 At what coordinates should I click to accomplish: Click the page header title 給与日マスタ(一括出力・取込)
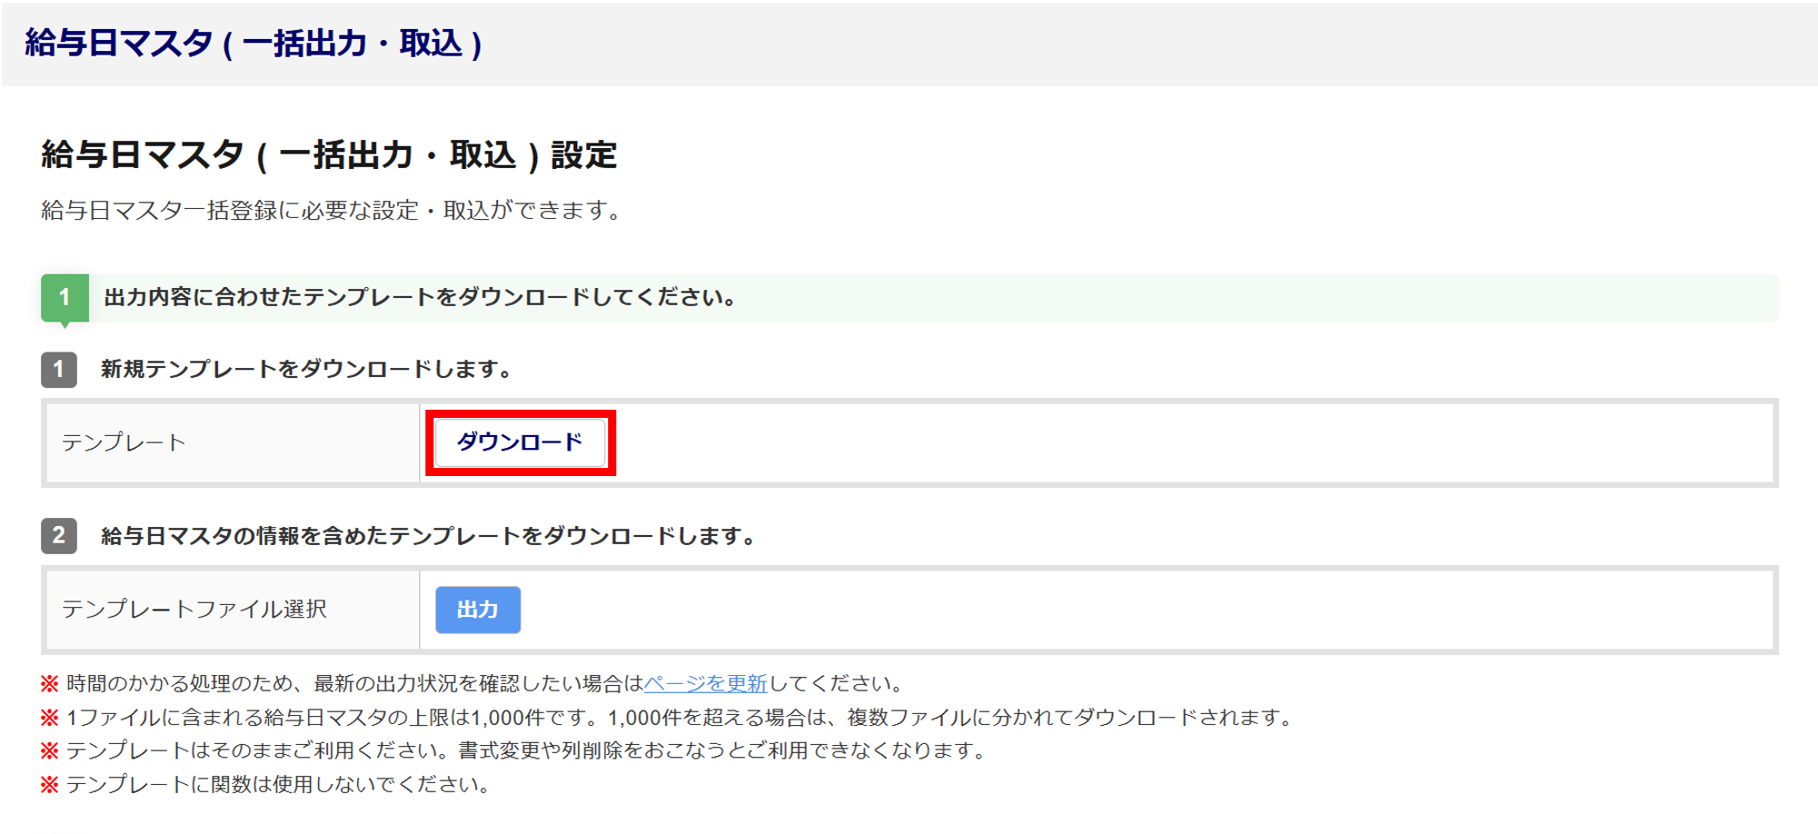pyautogui.click(x=254, y=44)
